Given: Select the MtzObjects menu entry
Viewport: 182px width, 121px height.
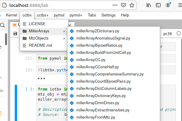Looking at the screenshot, I should (44, 38).
